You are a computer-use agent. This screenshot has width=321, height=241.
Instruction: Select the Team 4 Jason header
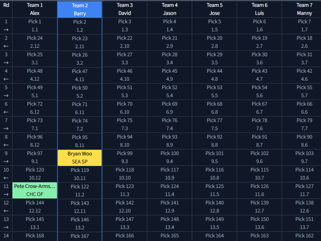pyautogui.click(x=169, y=9)
